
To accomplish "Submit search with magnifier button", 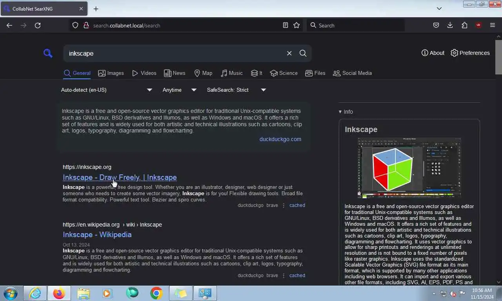I will [303, 53].
